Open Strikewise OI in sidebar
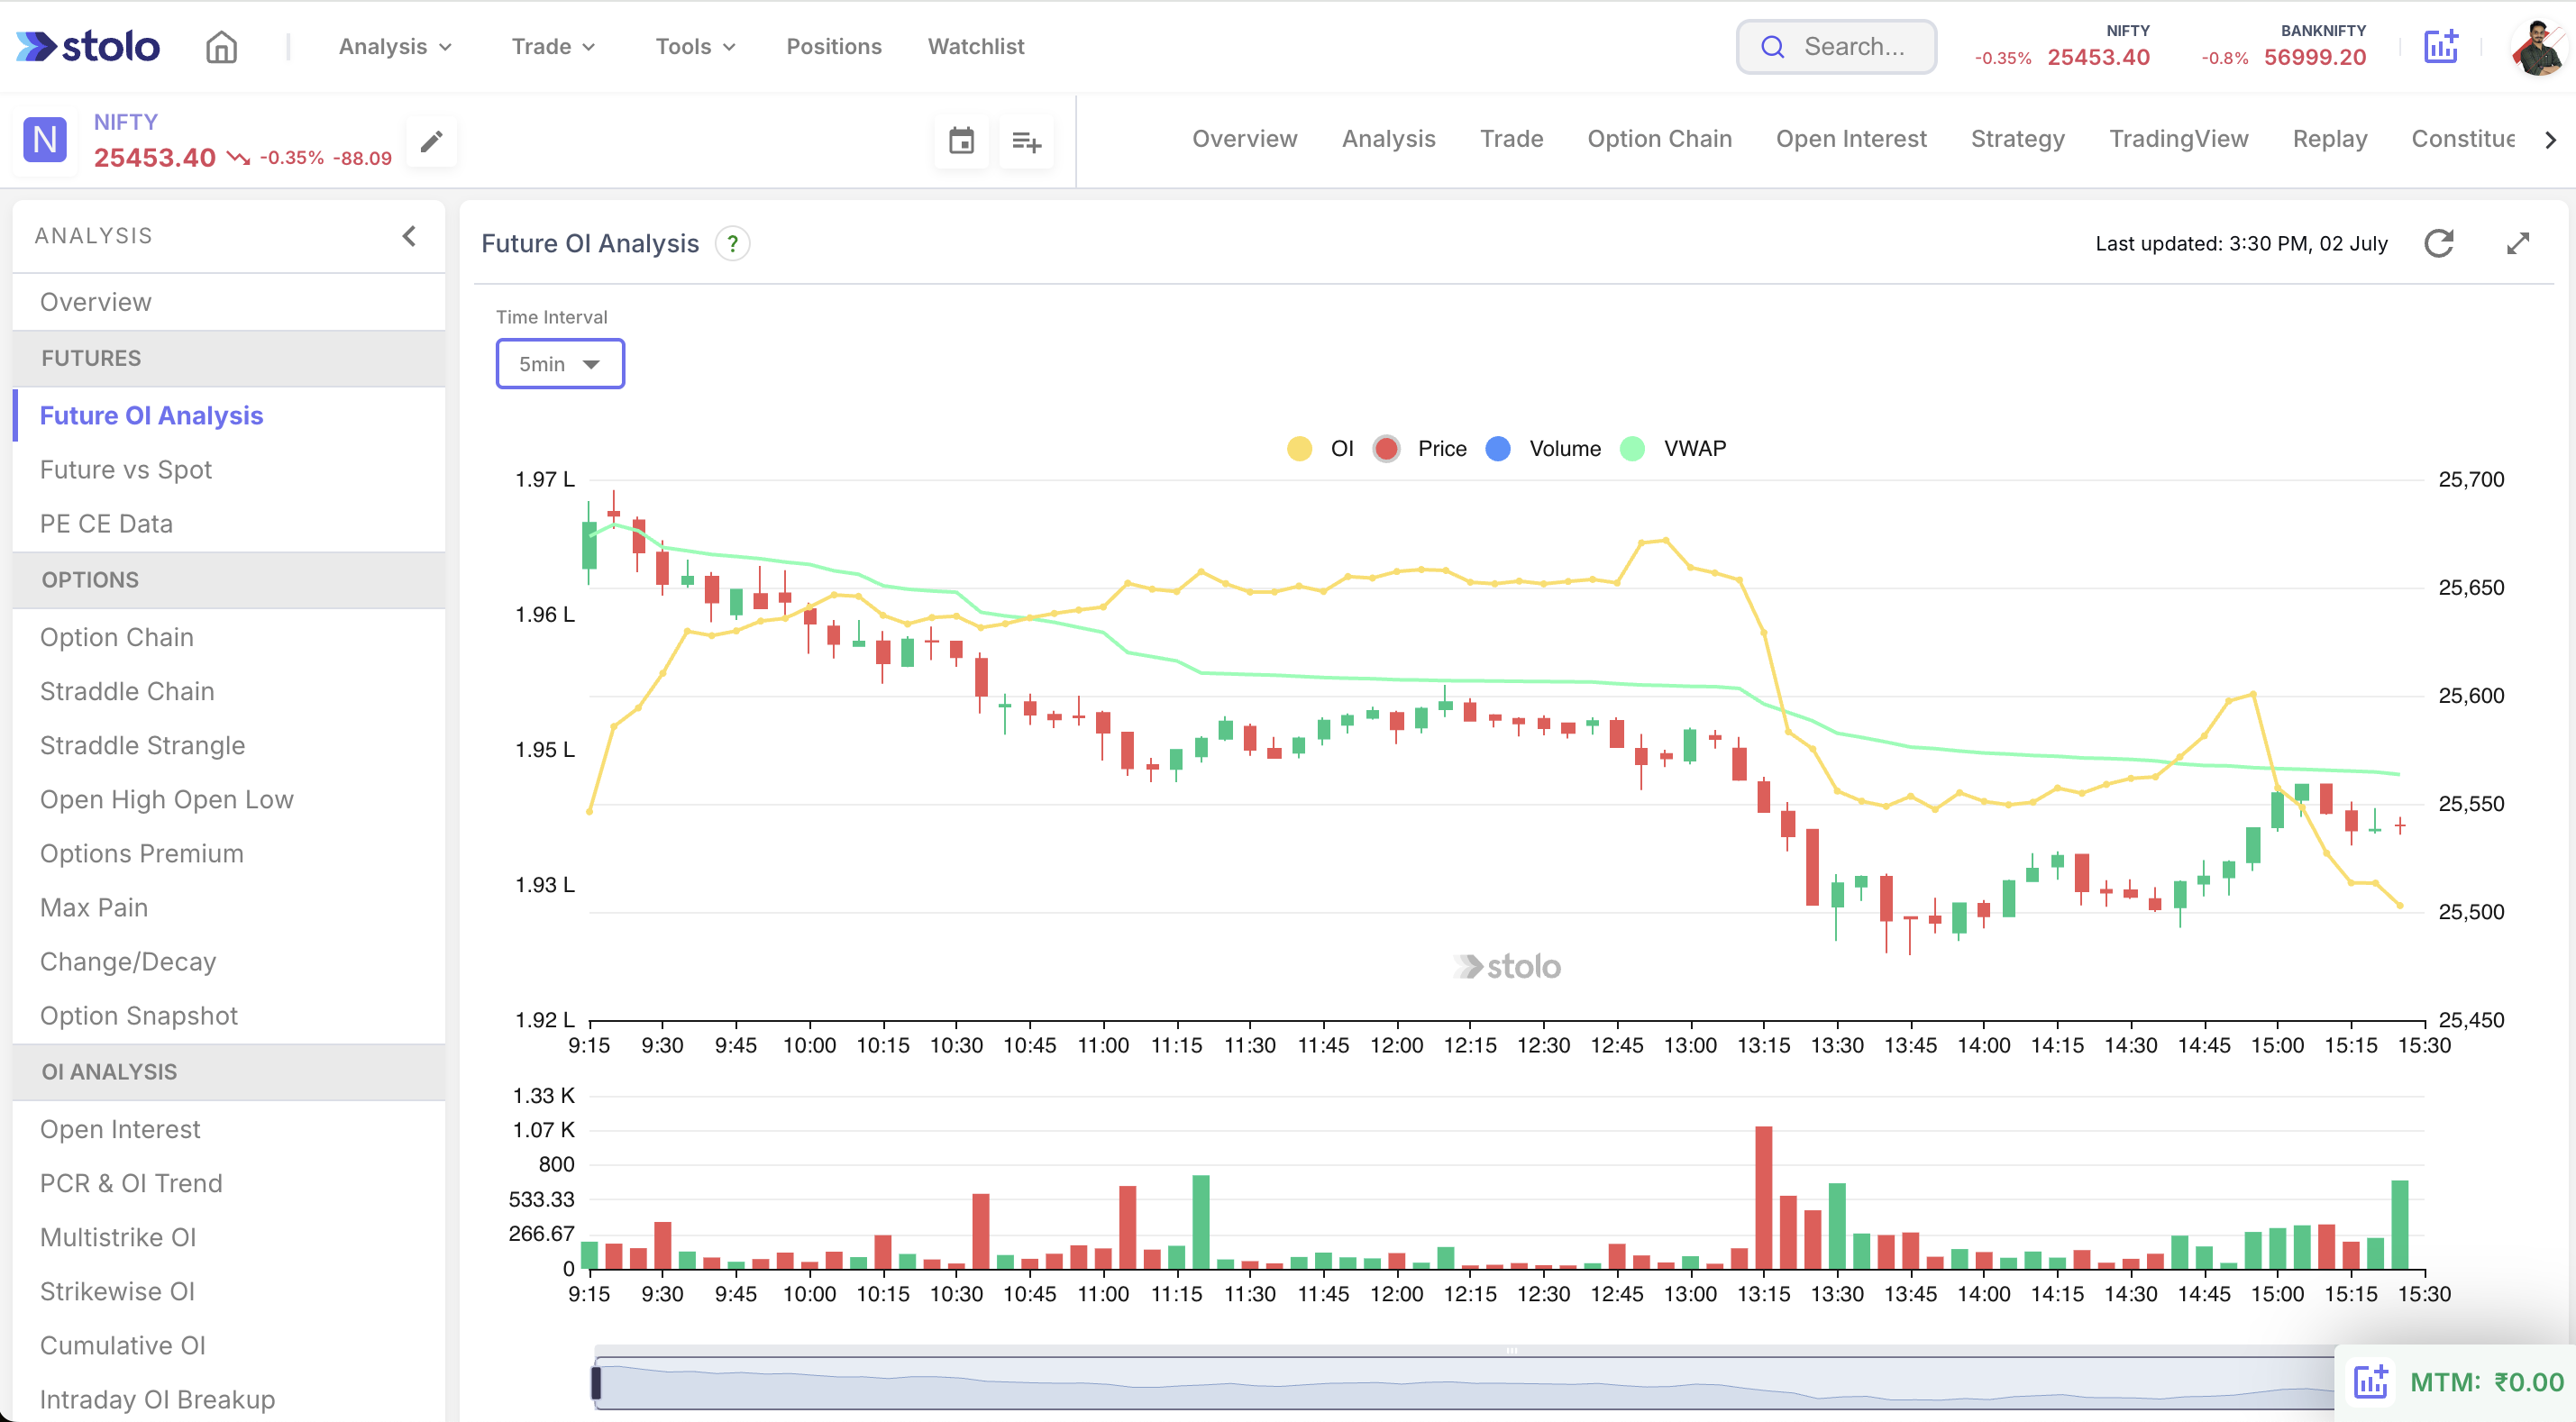 point(229,1291)
